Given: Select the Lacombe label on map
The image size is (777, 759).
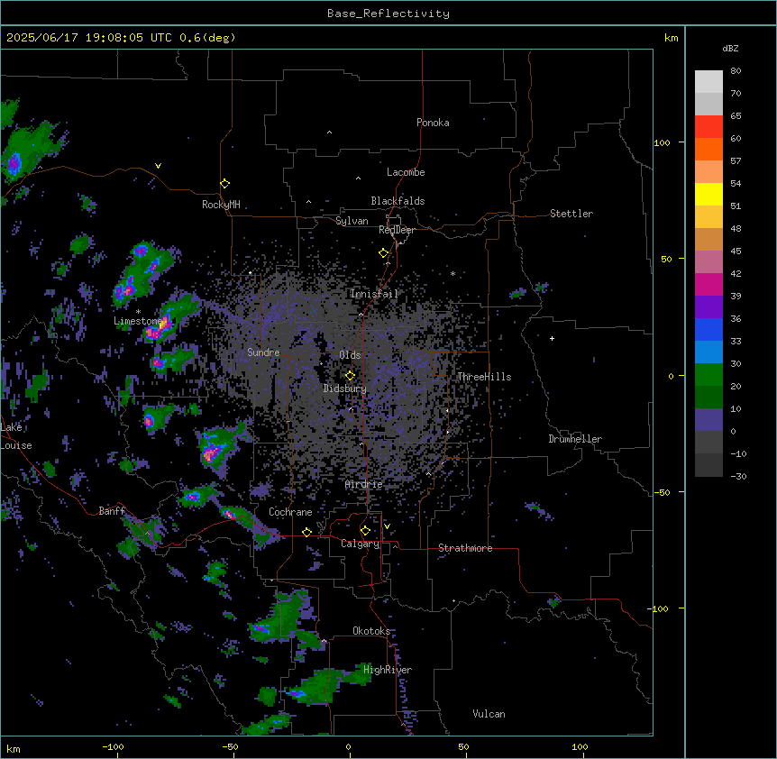Looking at the screenshot, I should point(406,172).
